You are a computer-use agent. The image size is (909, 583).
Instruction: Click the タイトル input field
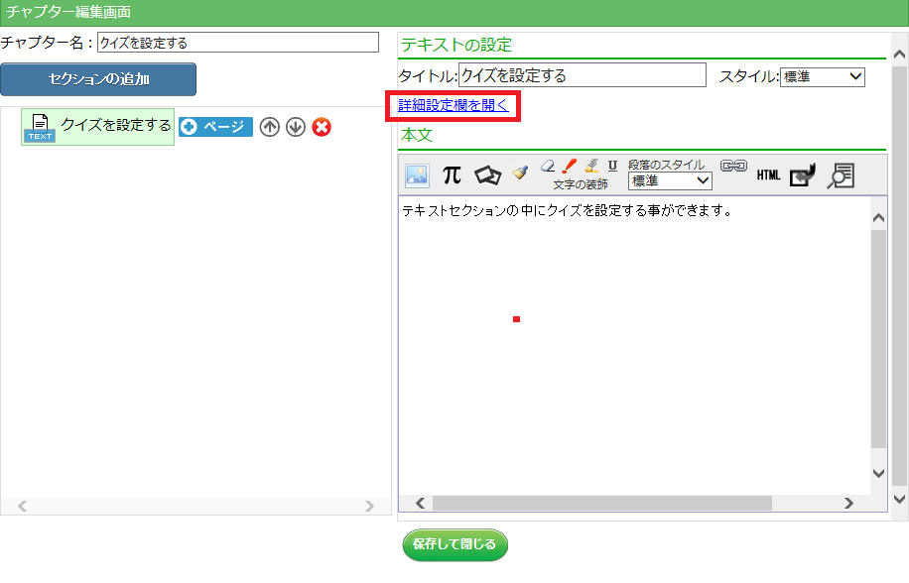(583, 75)
